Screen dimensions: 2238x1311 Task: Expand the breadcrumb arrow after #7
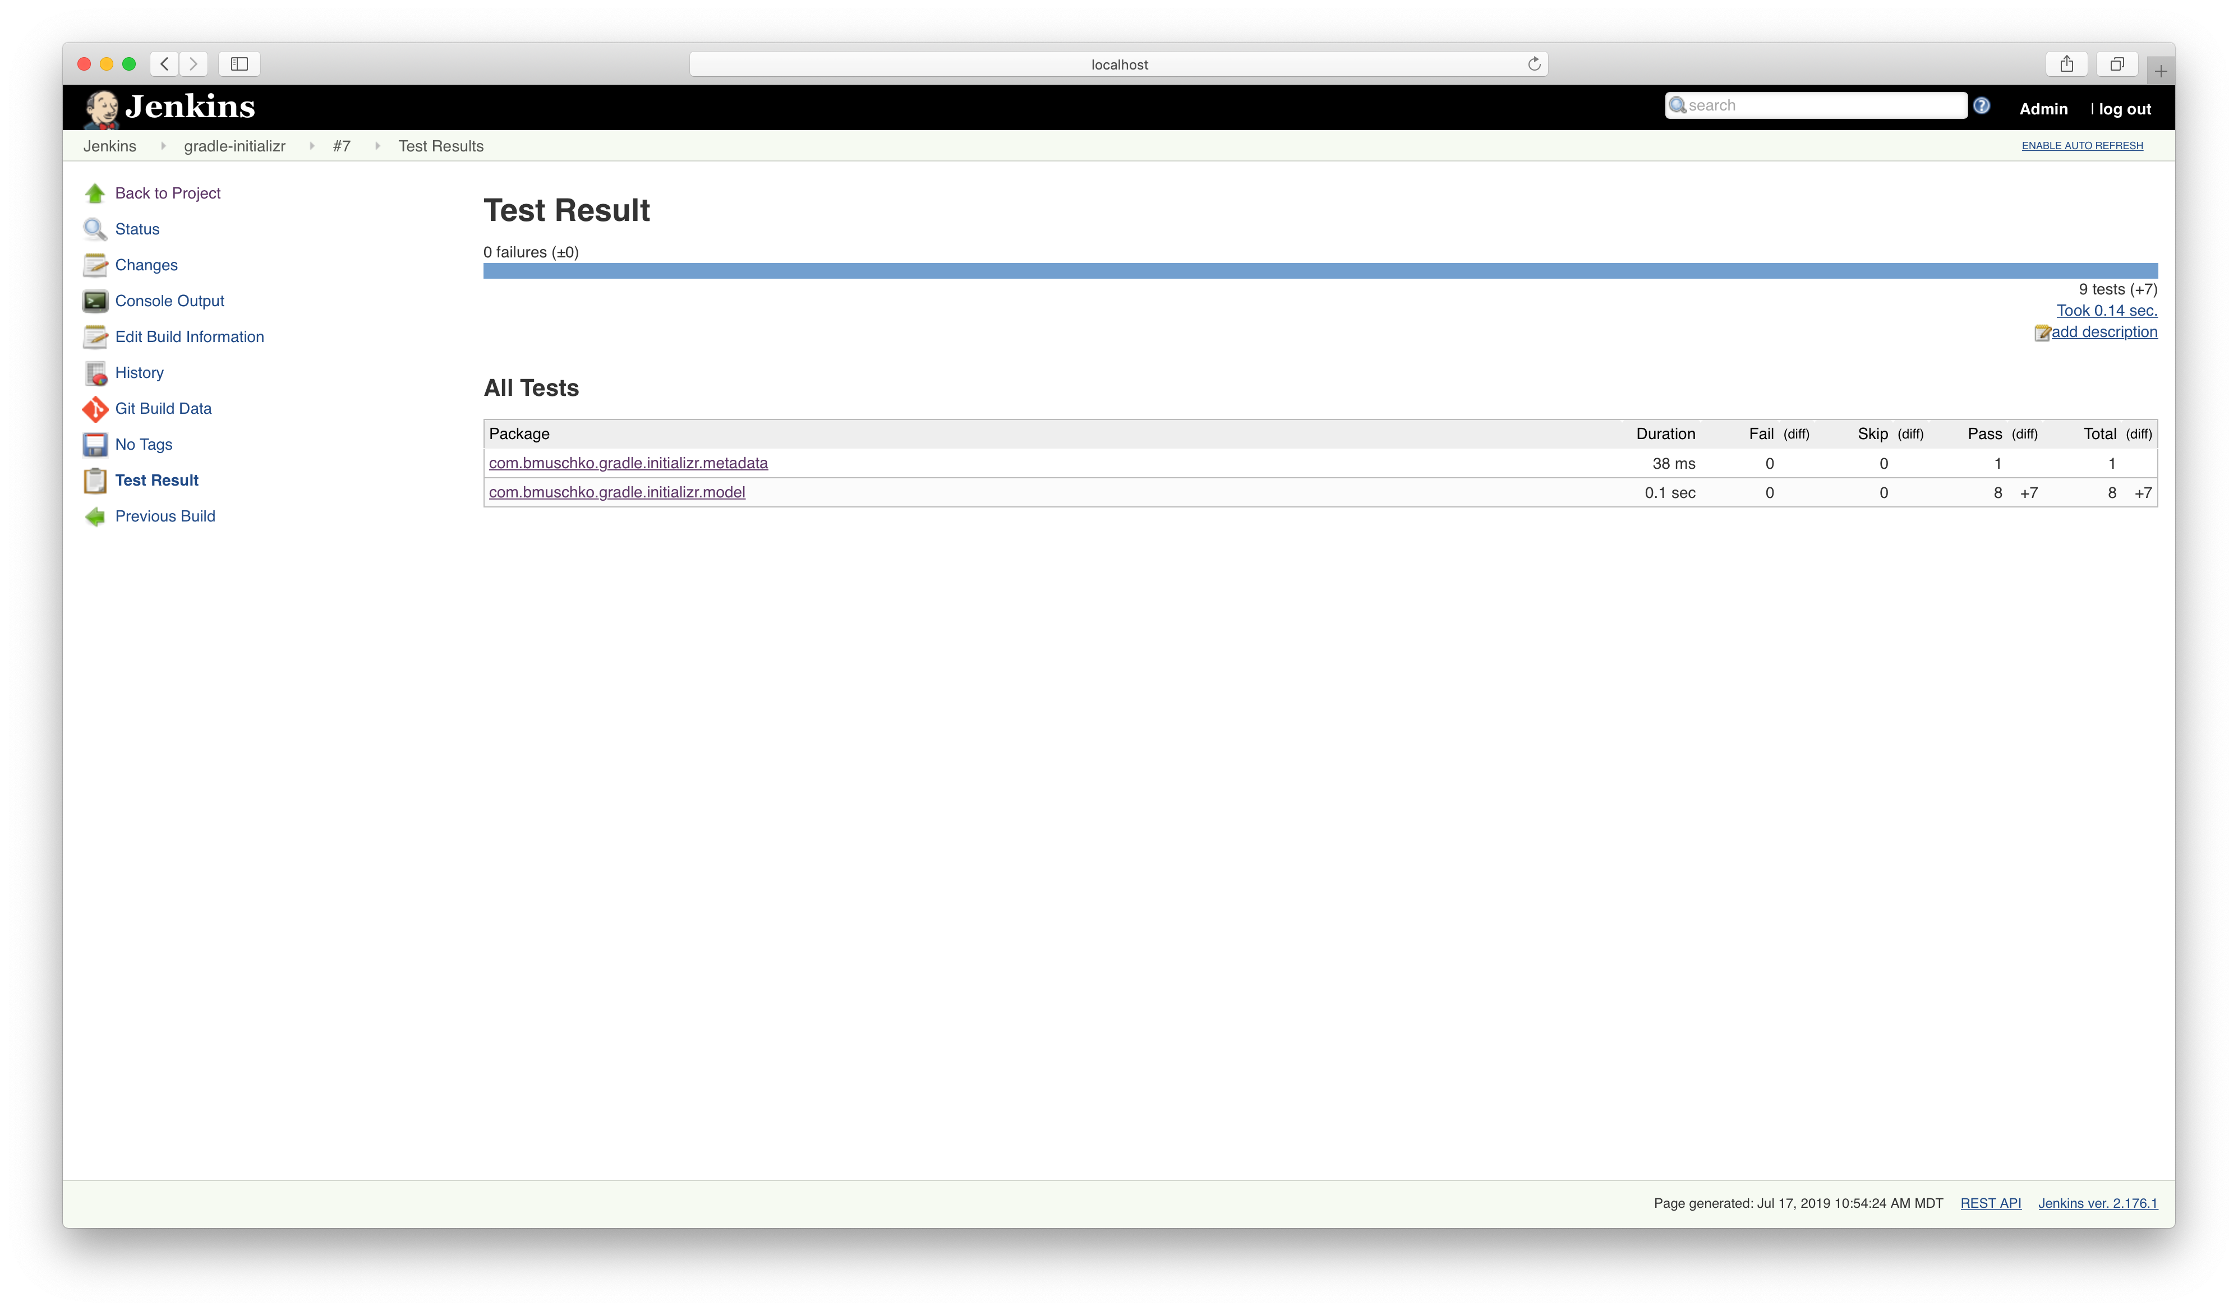[377, 146]
